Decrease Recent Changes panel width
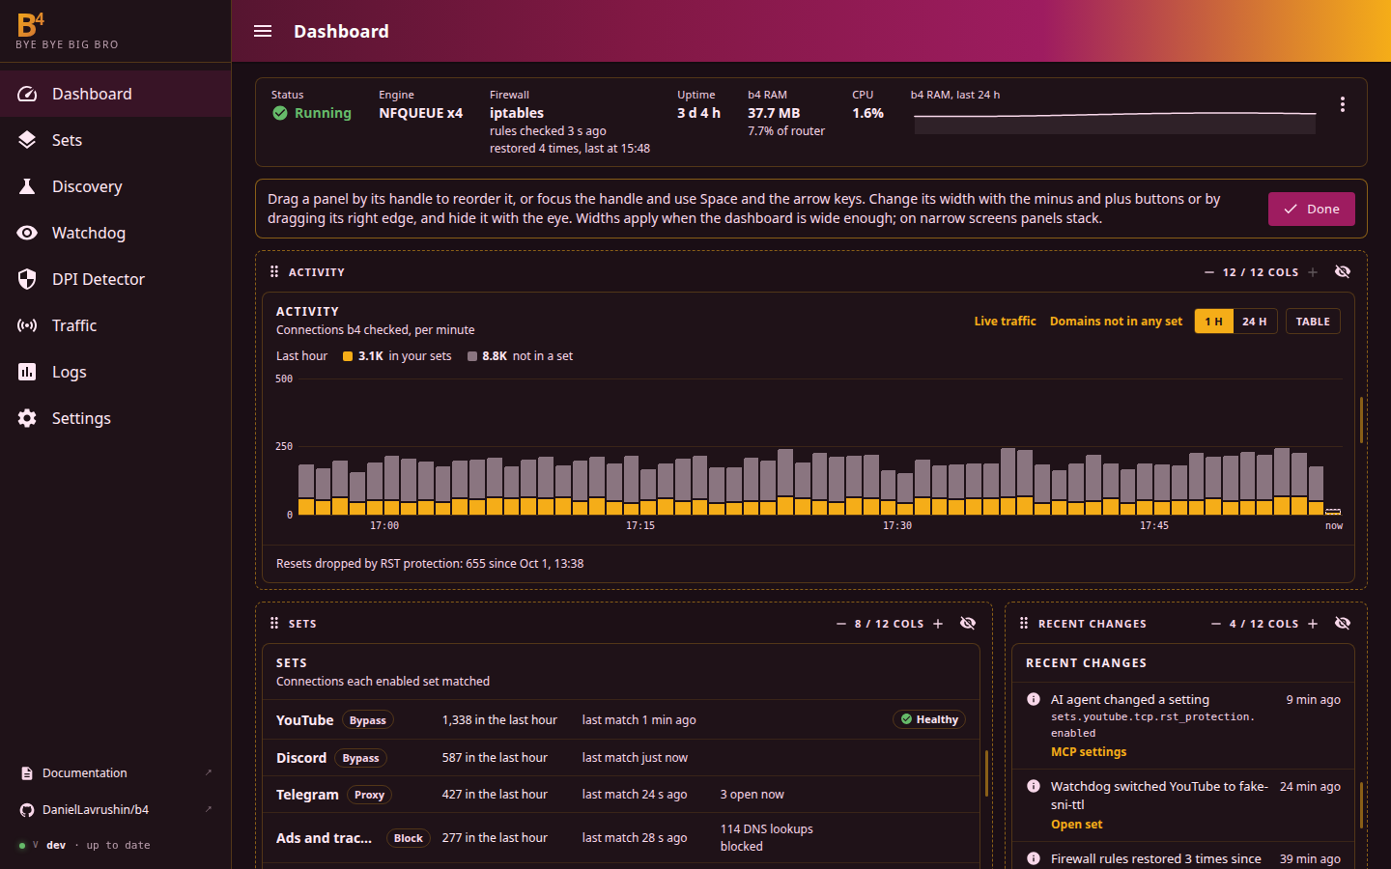1391x869 pixels. (1216, 624)
